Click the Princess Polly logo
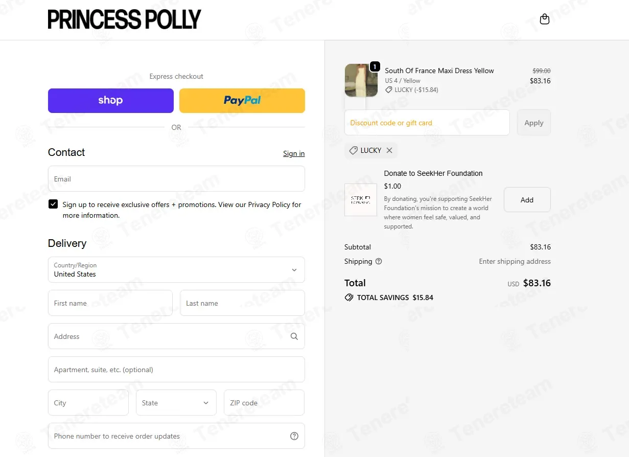Screen dimensions: 629x457 125,19
